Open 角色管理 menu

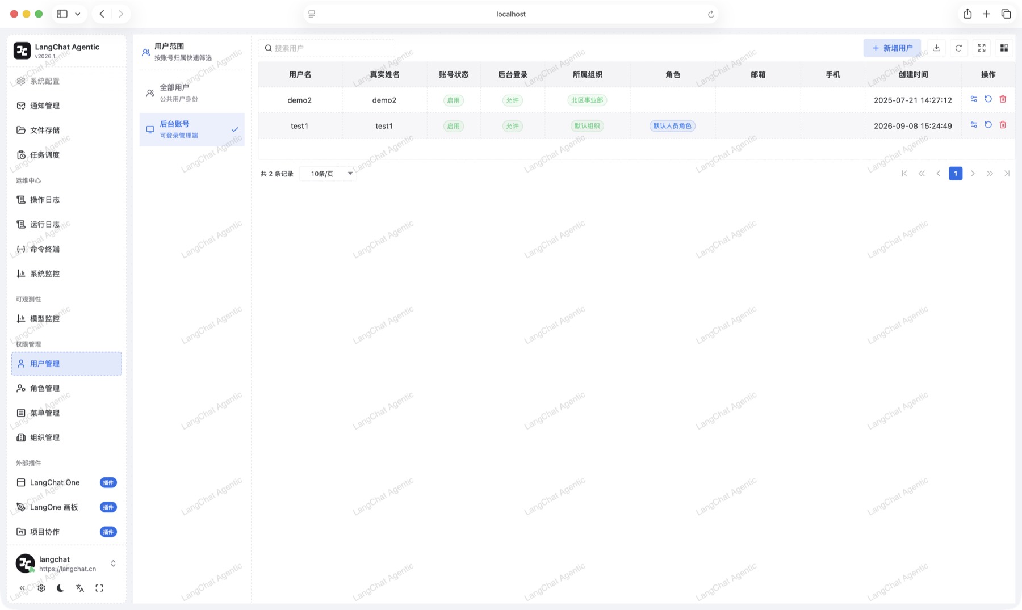[66, 388]
